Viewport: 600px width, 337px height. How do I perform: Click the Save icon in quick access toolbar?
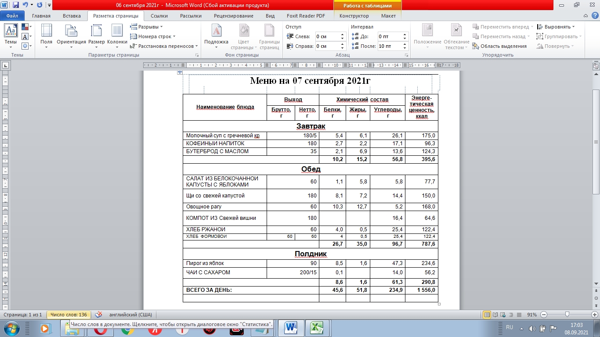pos(16,5)
